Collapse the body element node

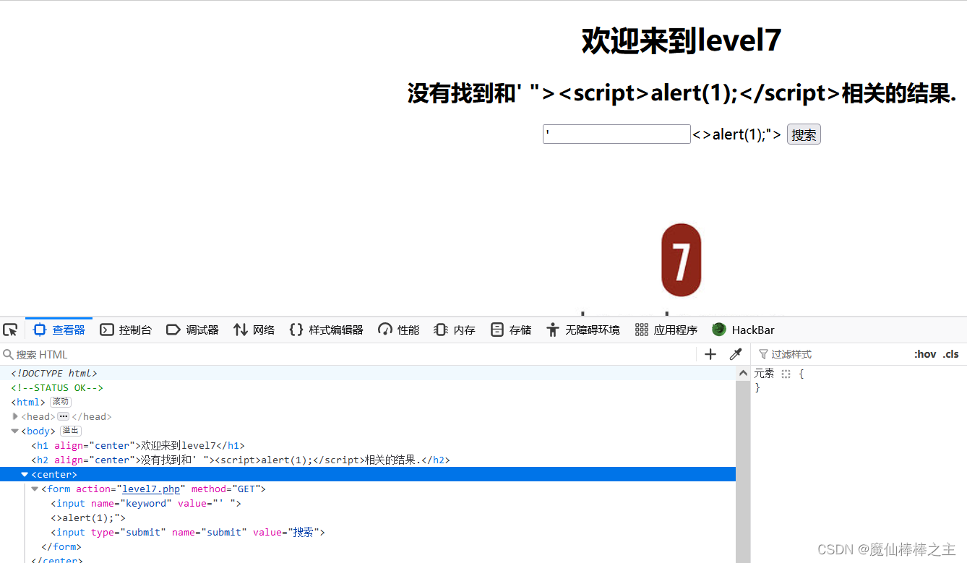coord(15,431)
